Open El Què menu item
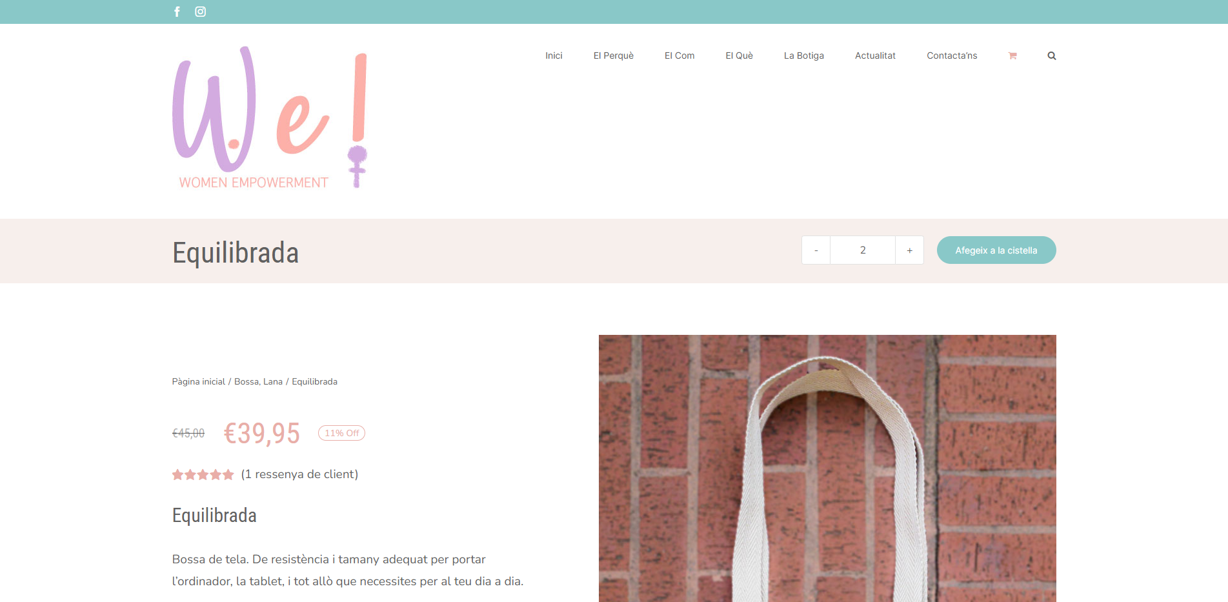 tap(739, 55)
